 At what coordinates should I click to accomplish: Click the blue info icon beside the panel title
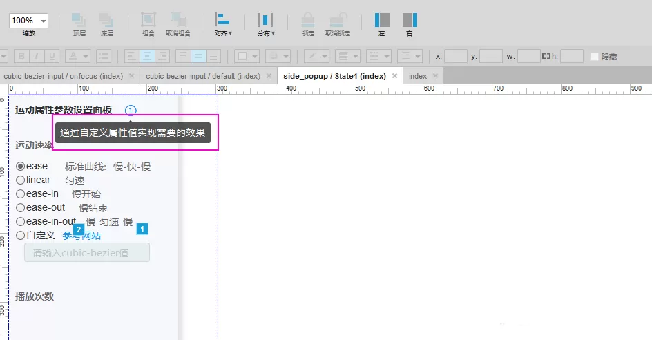131,111
